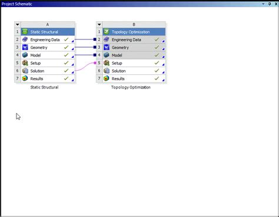Pin the Project Schematic pane
279x217 pixels.
(x=270, y=4)
